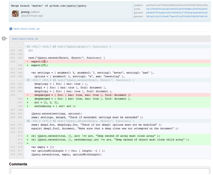The width and height of the screenshot is (213, 175).
Task: Click inside the Comments text box
Action: [110, 171]
